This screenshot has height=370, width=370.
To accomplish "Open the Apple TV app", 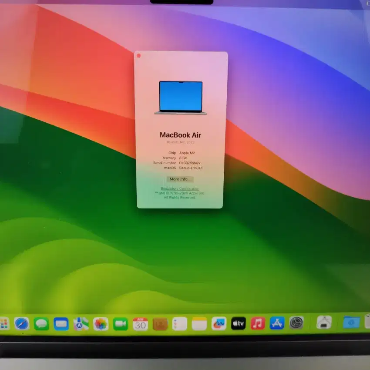I will click(239, 323).
